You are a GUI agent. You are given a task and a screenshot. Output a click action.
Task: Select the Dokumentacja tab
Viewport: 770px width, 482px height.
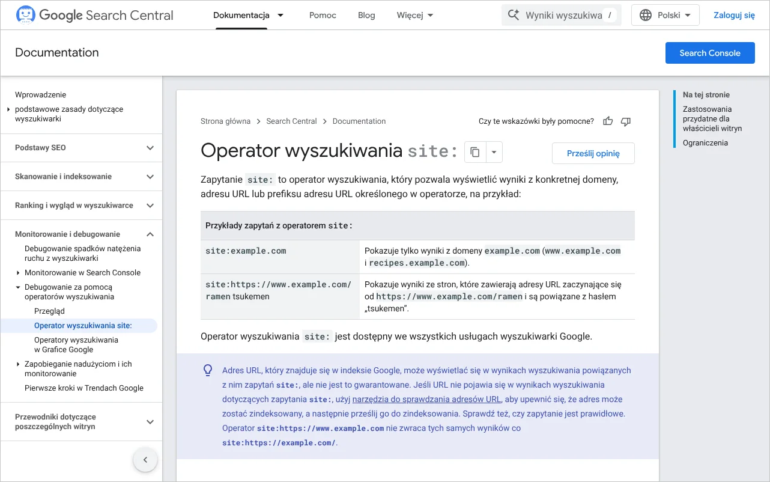tap(241, 16)
